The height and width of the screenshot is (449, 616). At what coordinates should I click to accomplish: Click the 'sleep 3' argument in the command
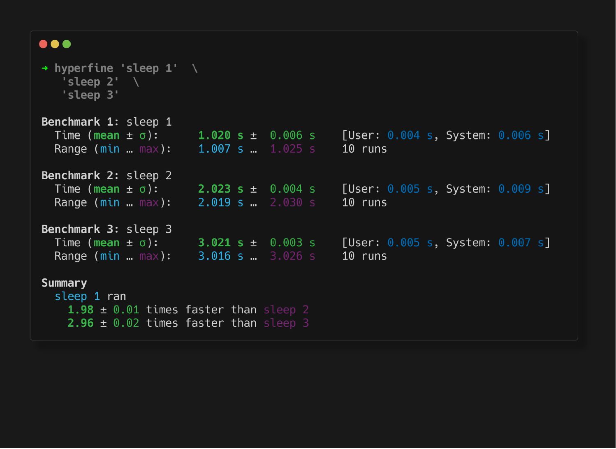(90, 95)
